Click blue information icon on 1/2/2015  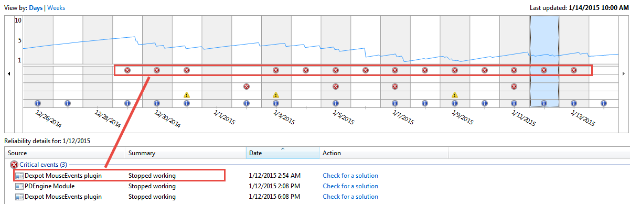point(246,103)
